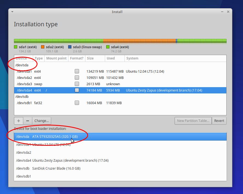Click 'Device for boot loader installation:' label
The width and height of the screenshot is (243, 194).
pos(40,129)
